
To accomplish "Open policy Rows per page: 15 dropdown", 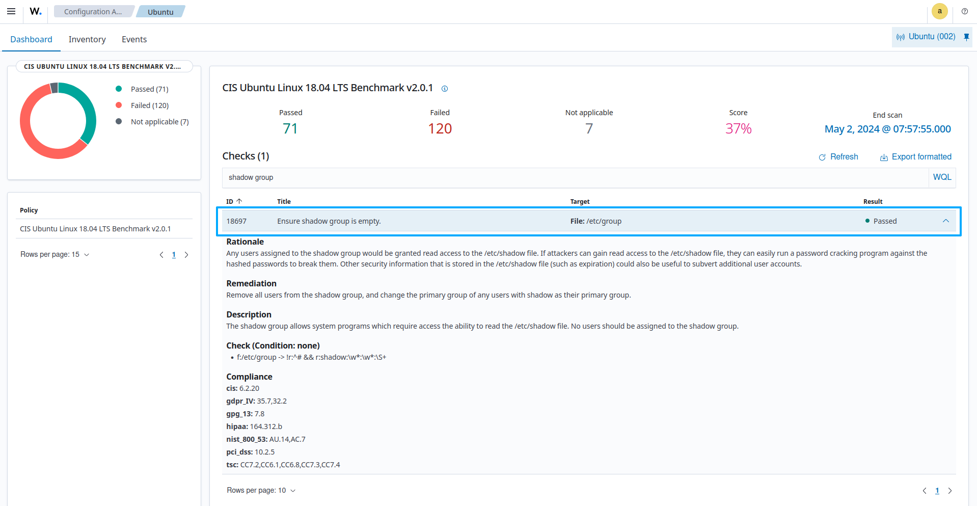I will (55, 254).
